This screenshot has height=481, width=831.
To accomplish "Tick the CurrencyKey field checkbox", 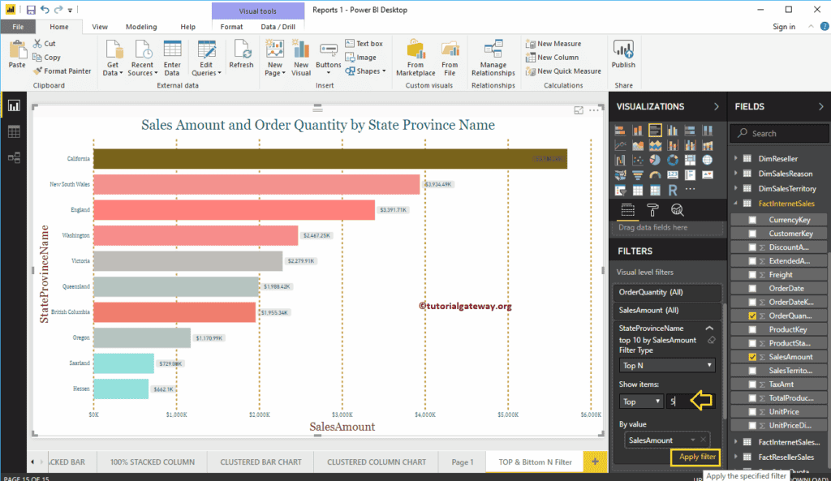I will 752,220.
